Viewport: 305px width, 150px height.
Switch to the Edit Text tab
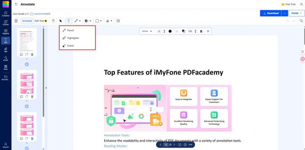(x=41, y=21)
